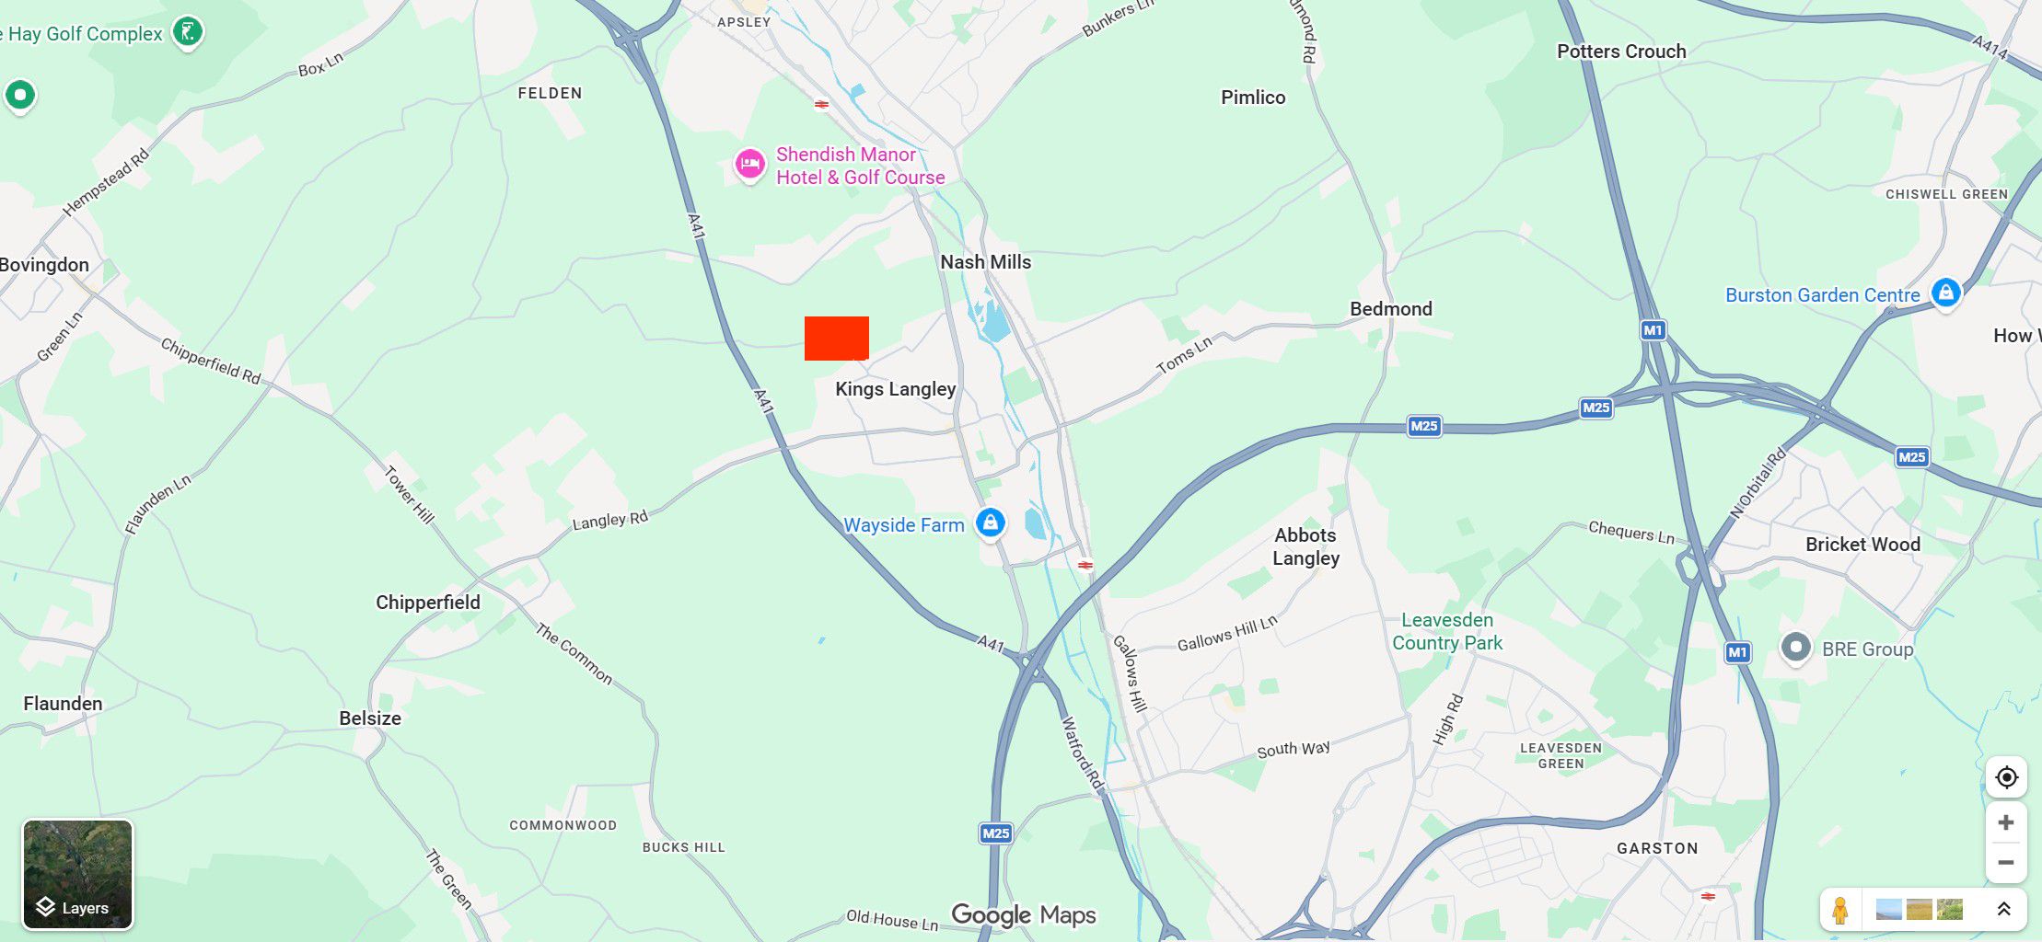2042x942 pixels.
Task: Zoom out with the minus button
Action: (x=2006, y=863)
